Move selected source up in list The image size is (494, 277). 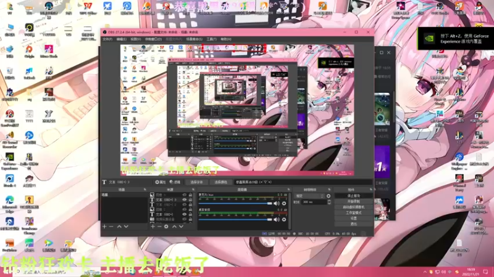click(174, 227)
